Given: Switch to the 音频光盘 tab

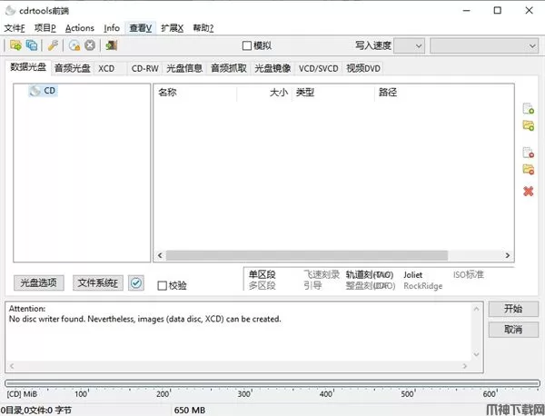Looking at the screenshot, I should tap(73, 68).
